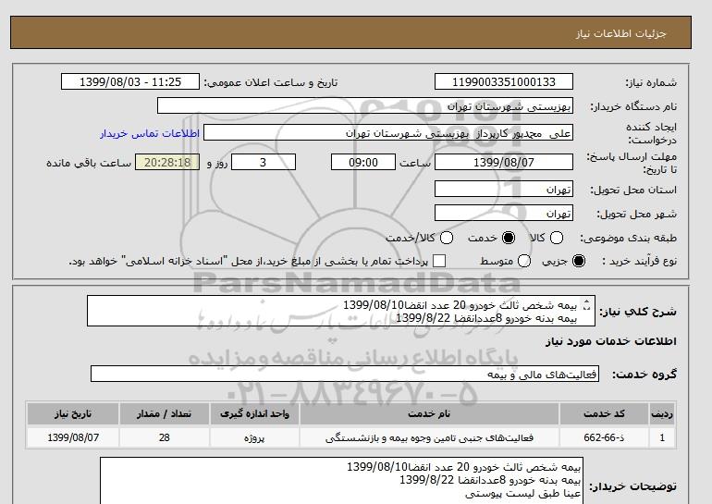Select the service name cell in row 1
This screenshot has height=504, width=712.
click(x=429, y=437)
